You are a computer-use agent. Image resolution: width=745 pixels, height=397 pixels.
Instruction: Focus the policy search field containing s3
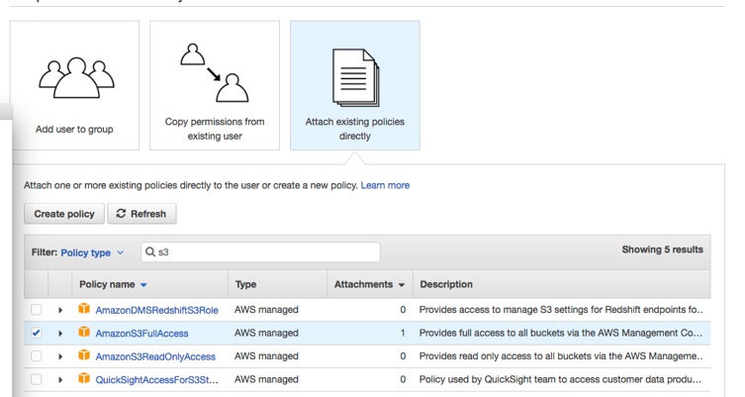coord(260,252)
